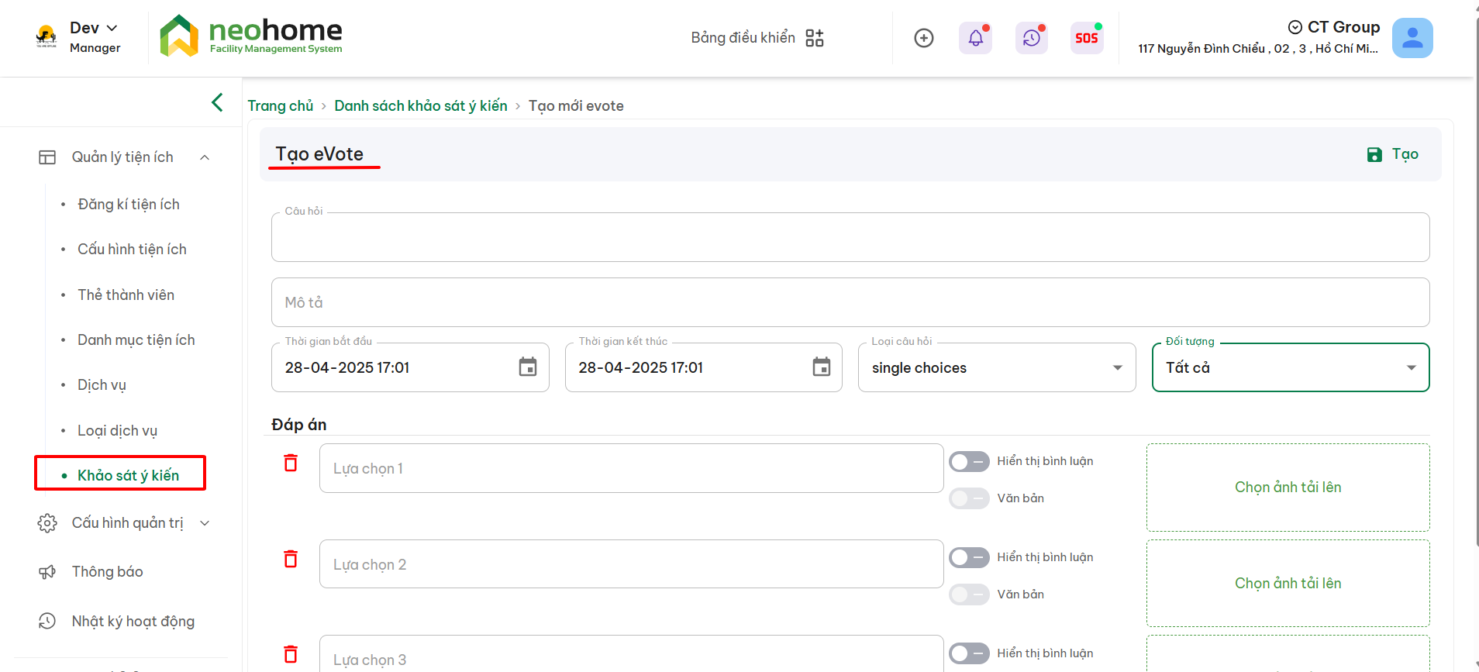Toggle Văn bản for Lựa chọn 2

[969, 594]
